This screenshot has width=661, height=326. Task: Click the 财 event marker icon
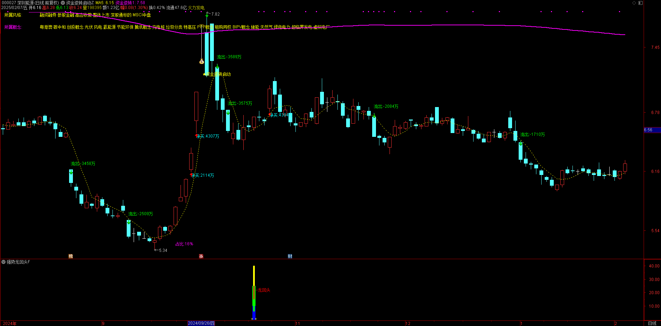(290, 256)
